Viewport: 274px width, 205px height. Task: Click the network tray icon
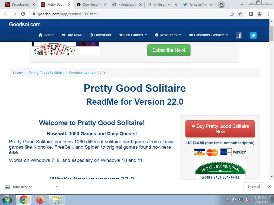(x=241, y=200)
